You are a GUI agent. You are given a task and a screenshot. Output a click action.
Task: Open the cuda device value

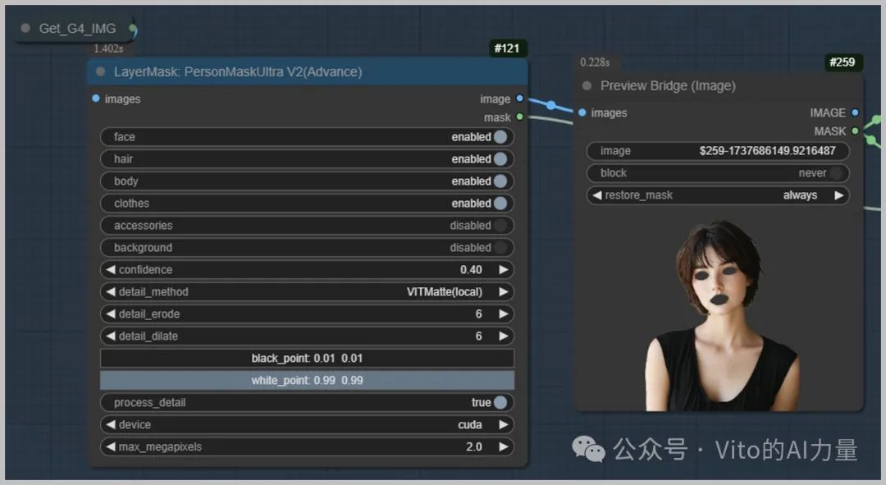point(469,424)
